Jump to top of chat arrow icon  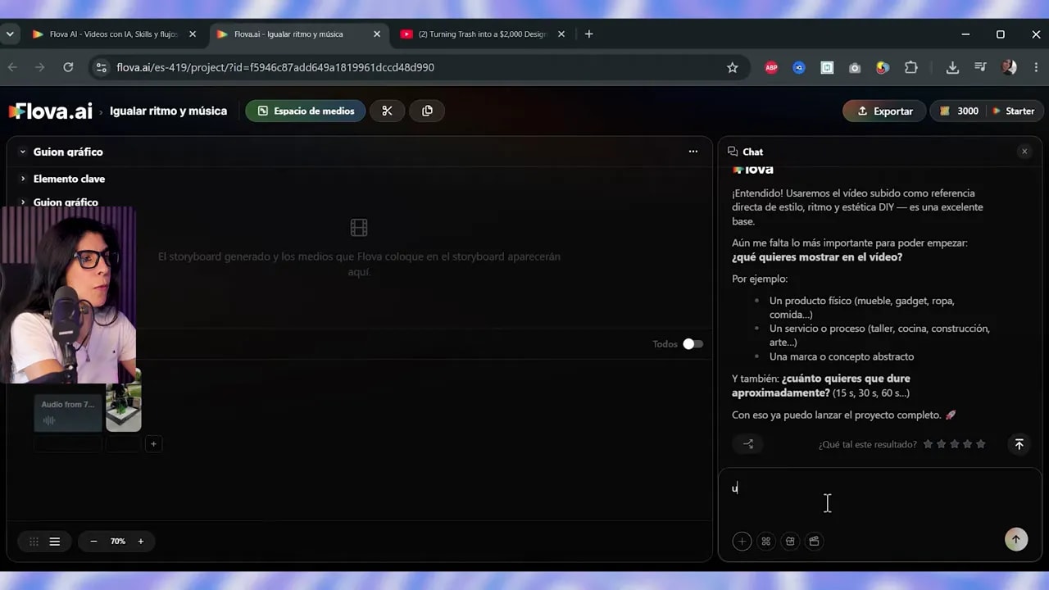coord(1019,444)
